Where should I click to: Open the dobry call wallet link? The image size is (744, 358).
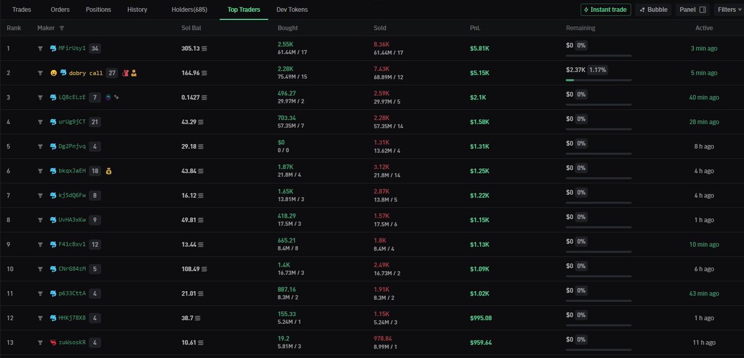[86, 73]
